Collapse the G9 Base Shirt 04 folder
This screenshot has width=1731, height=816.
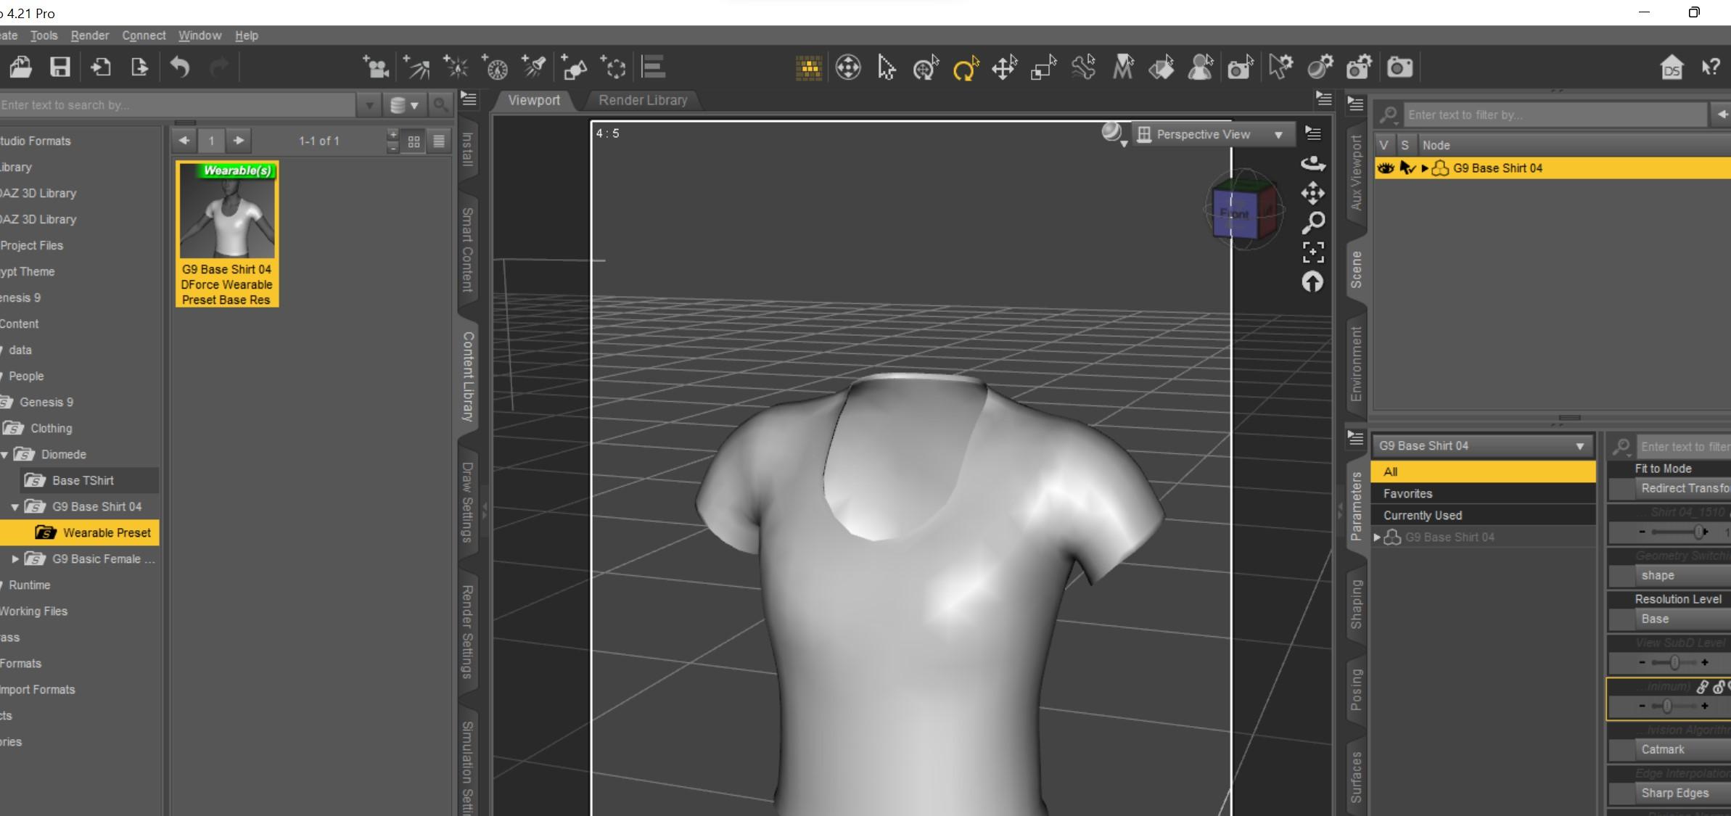[15, 507]
